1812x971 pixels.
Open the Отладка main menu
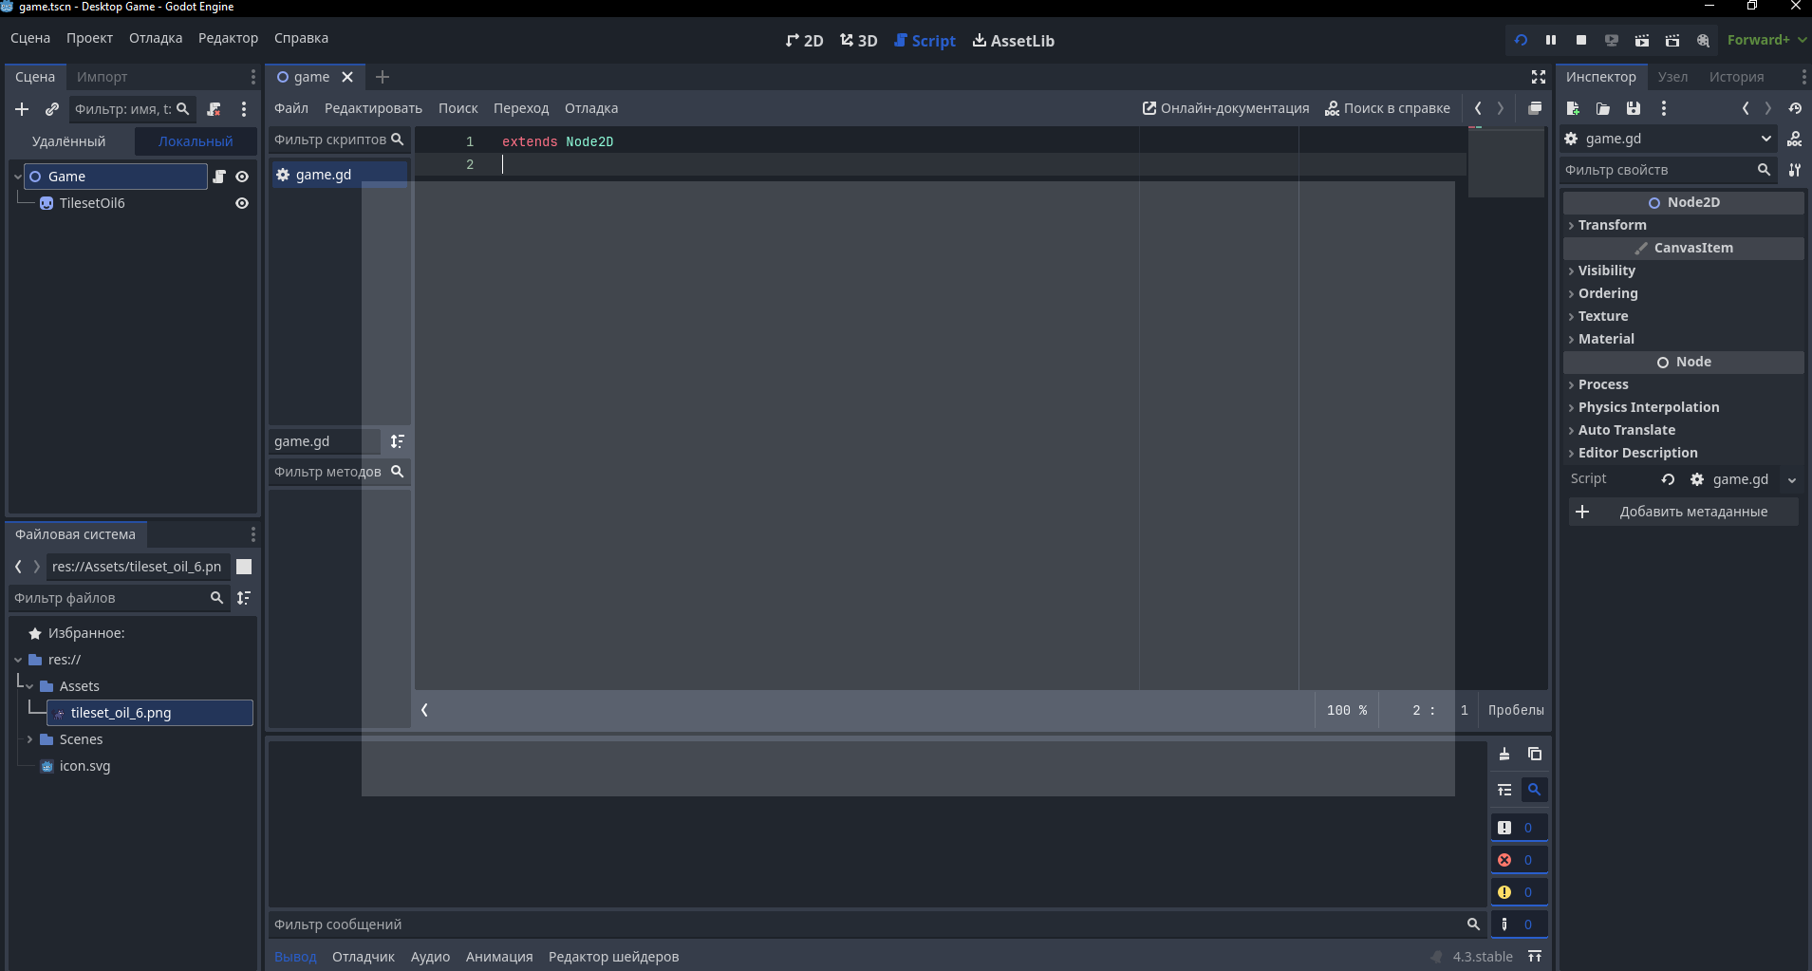[156, 38]
